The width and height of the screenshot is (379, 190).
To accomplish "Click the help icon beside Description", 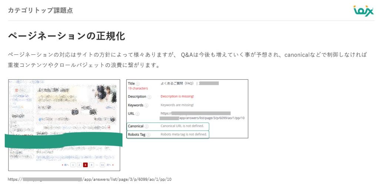I will click(149, 97).
